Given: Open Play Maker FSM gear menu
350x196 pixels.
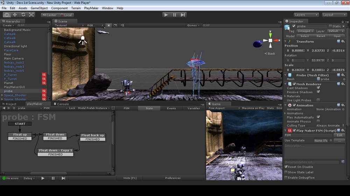Looking at the screenshot, I should [343, 130].
